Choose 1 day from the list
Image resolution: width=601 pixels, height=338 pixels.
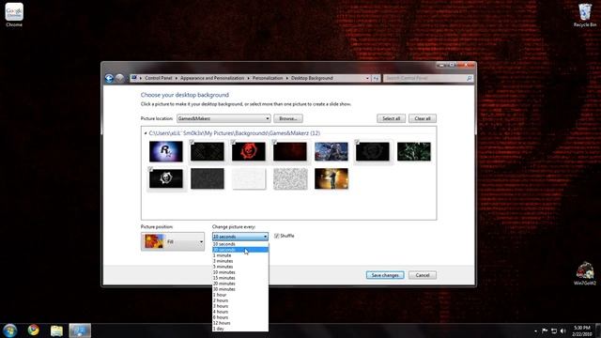pos(240,329)
